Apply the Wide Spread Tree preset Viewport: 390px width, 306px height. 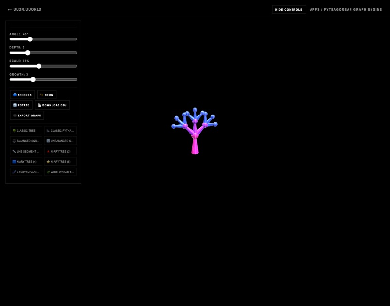point(60,172)
